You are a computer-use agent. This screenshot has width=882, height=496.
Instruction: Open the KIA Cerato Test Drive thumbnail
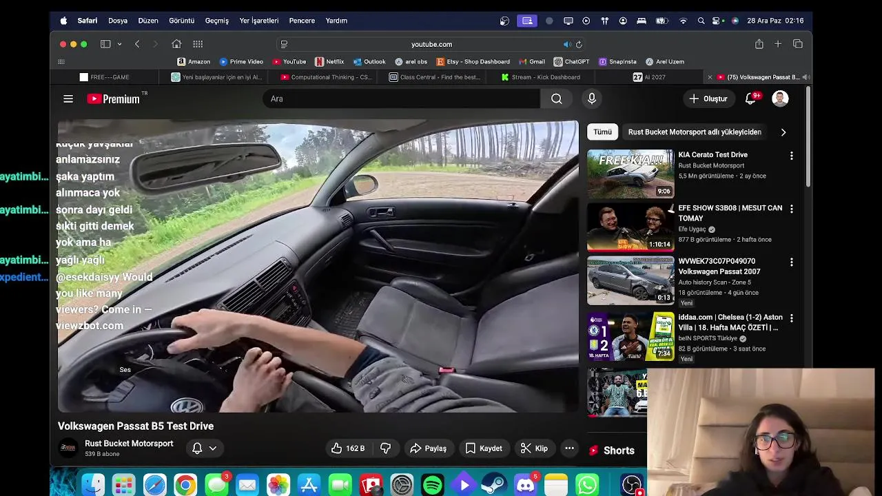630,174
